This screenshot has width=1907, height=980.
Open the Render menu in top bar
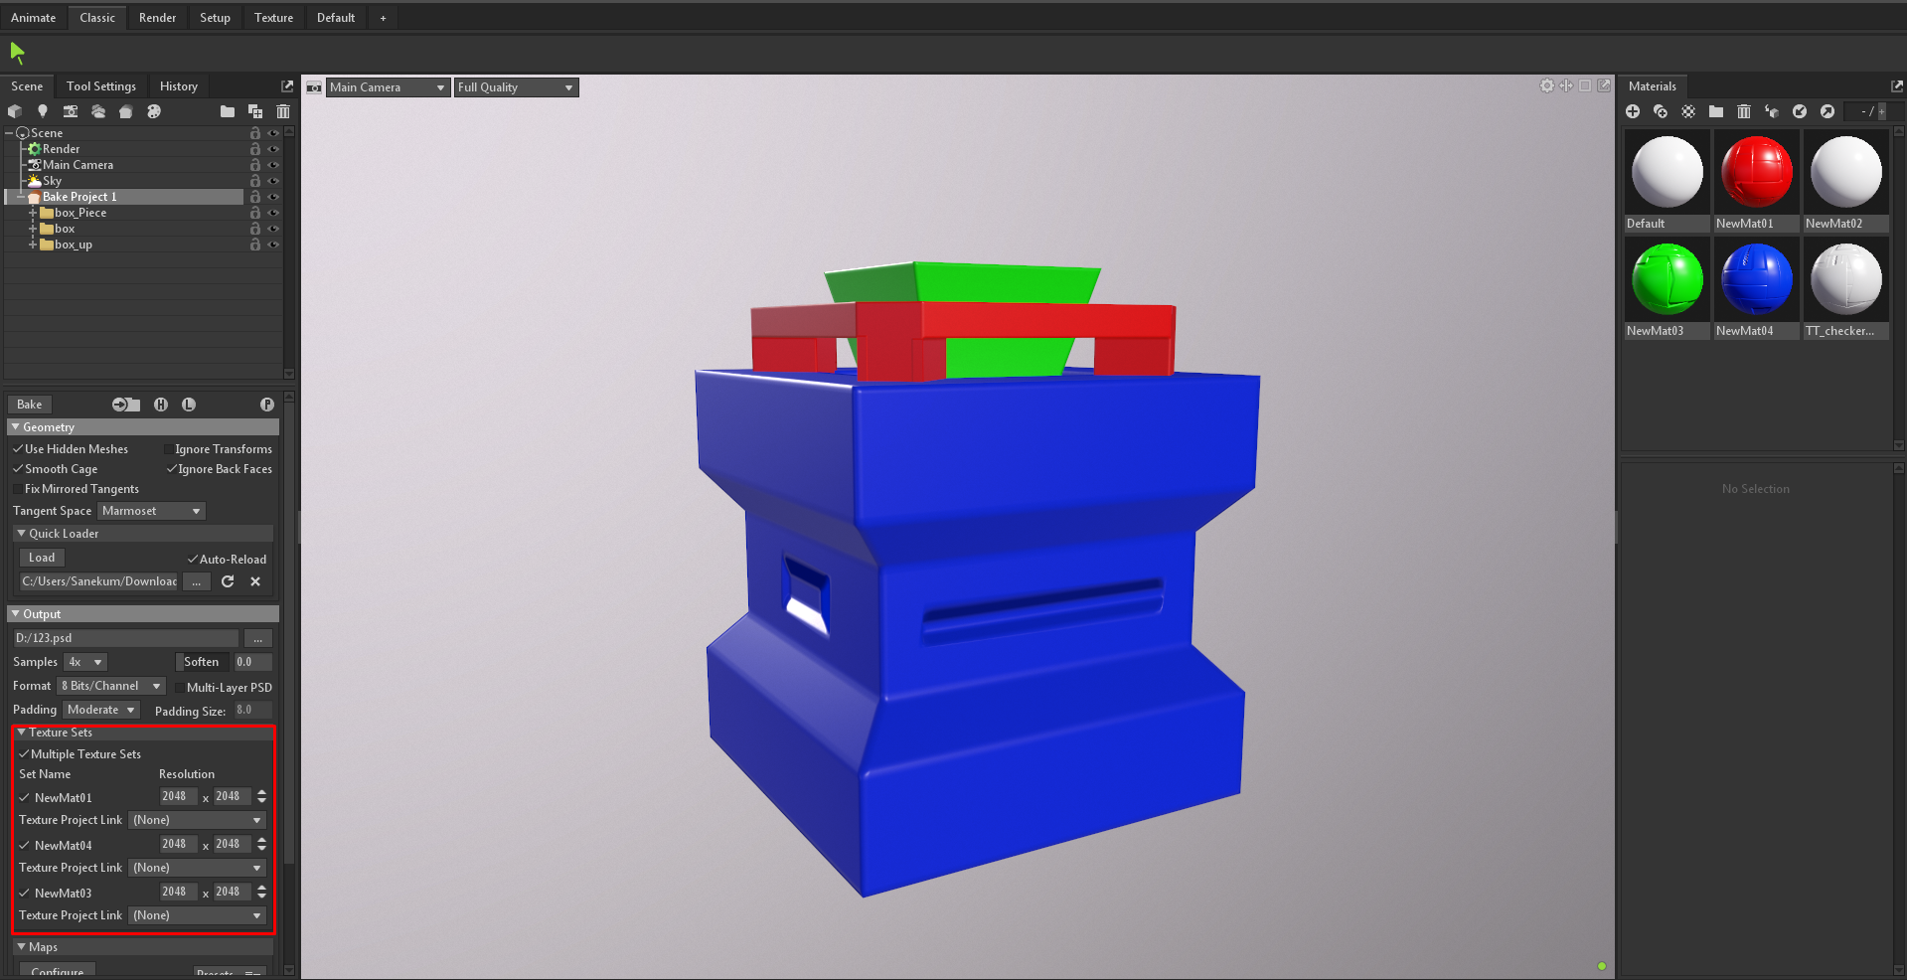157,18
